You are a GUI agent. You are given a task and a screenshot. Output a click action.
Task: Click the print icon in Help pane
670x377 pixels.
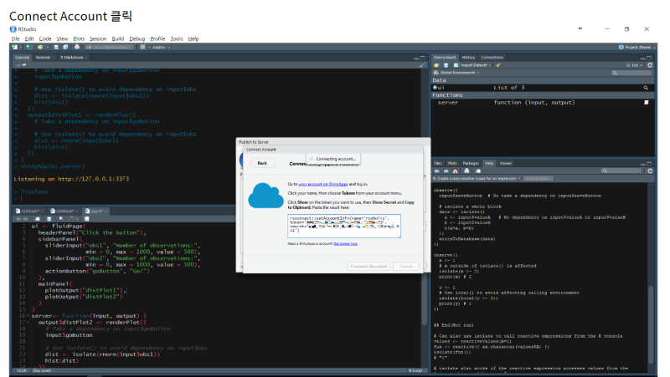(466, 171)
